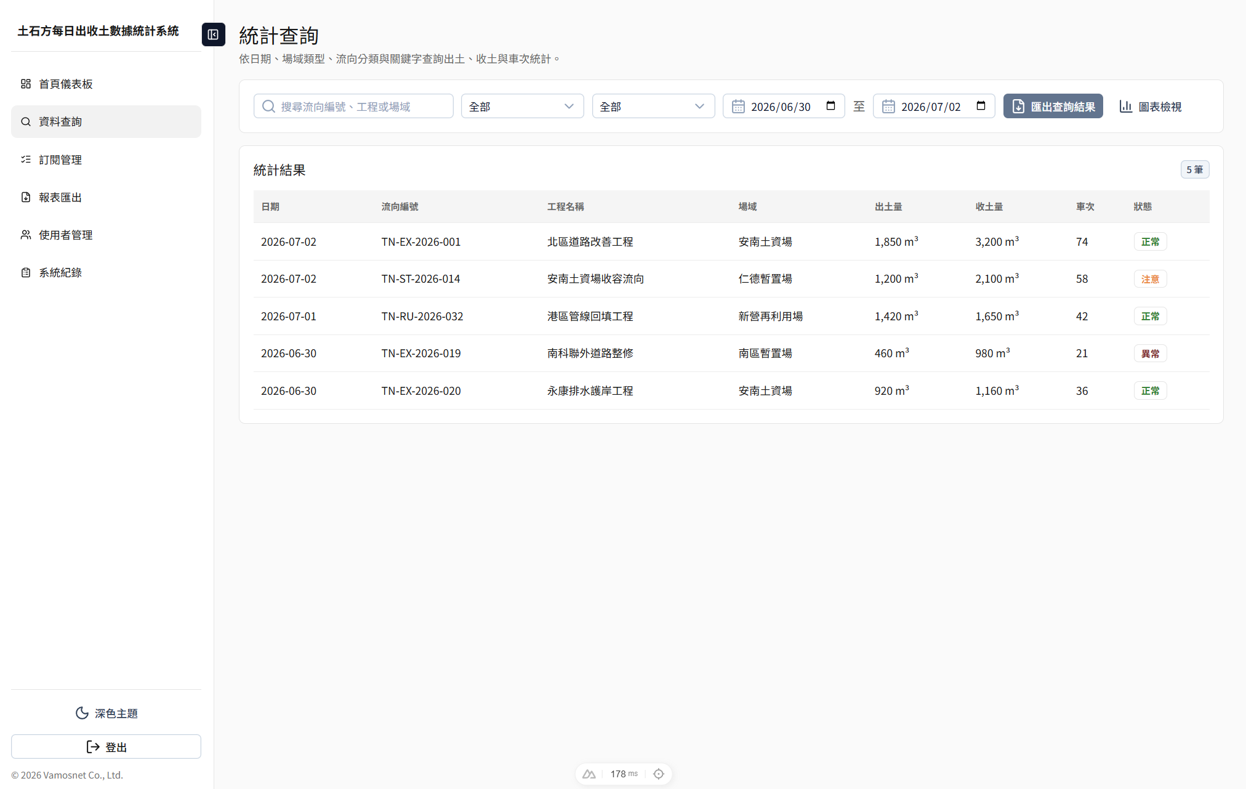
Task: Click the 登出 button
Action: coord(106,747)
